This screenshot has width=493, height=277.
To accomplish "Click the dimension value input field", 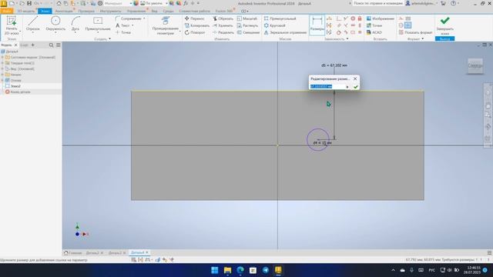I will point(327,87).
